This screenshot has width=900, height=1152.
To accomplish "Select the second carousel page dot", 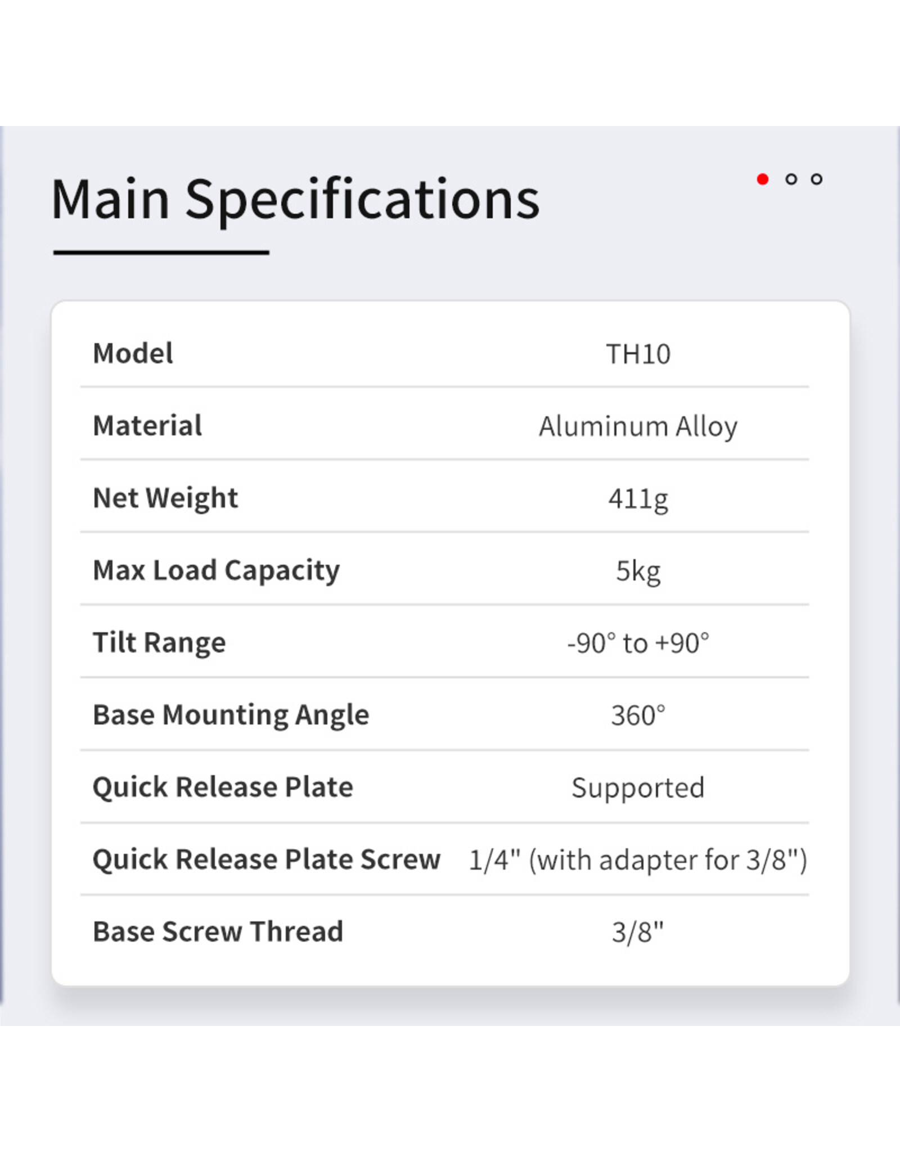I will click(x=791, y=179).
